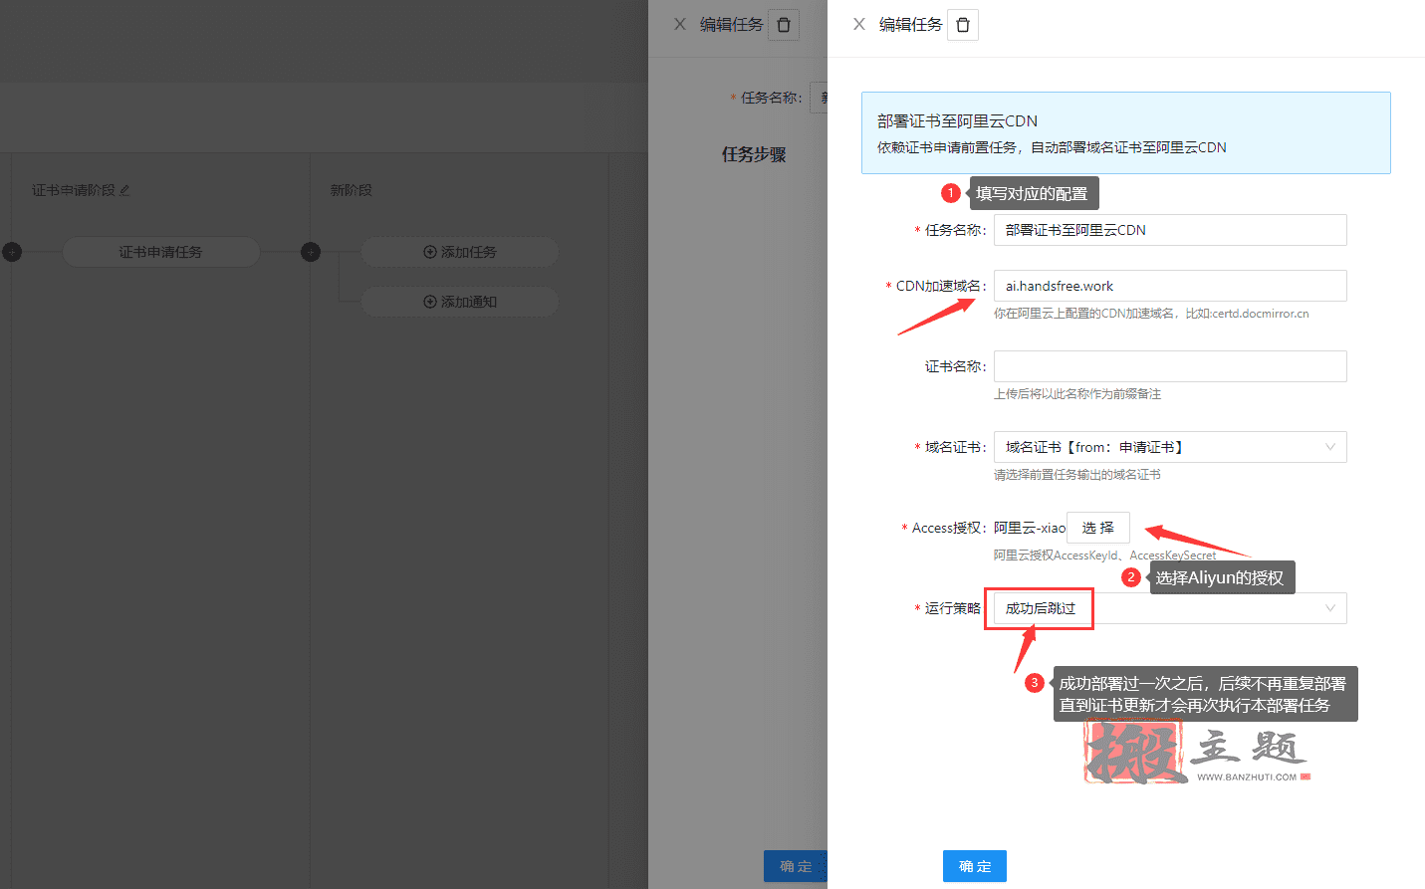Click 确定 button in front drawer

point(975,866)
